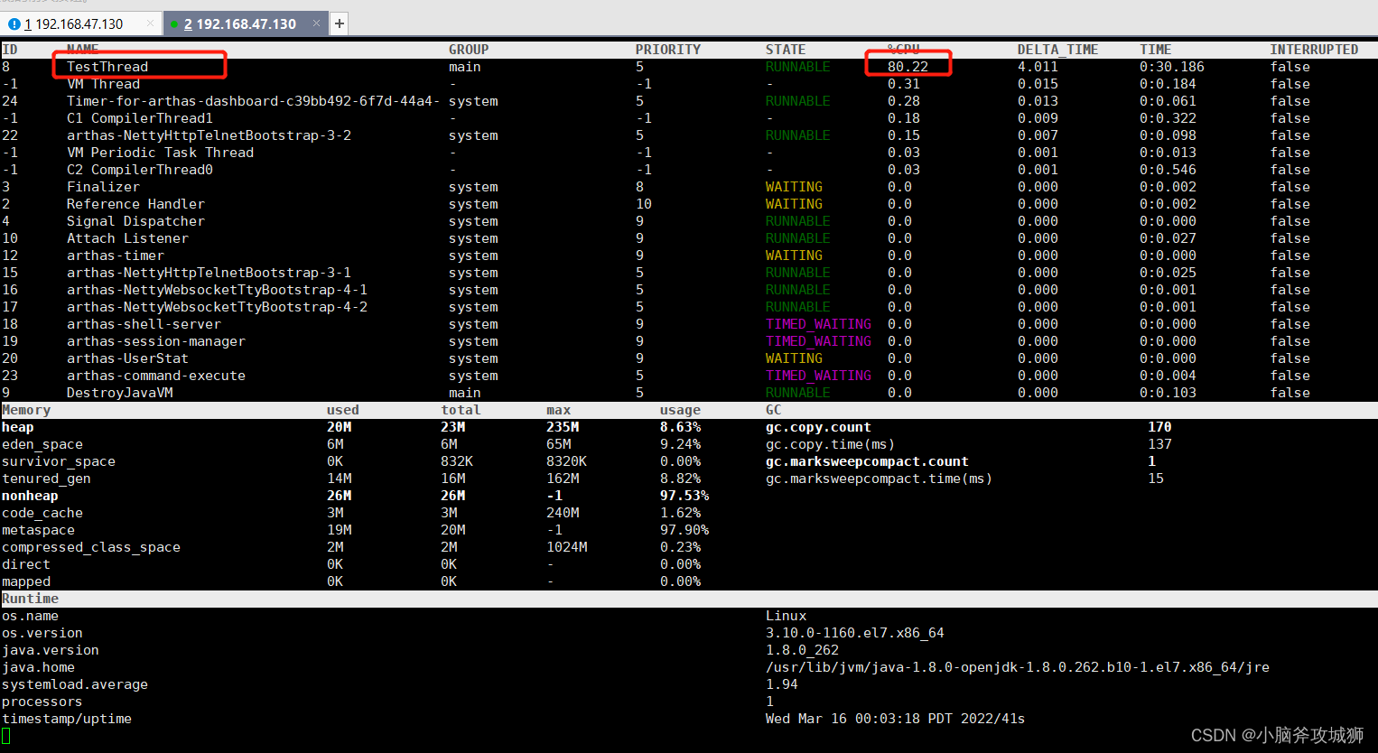Close the second session tab
Image resolution: width=1378 pixels, height=753 pixels.
pos(316,23)
